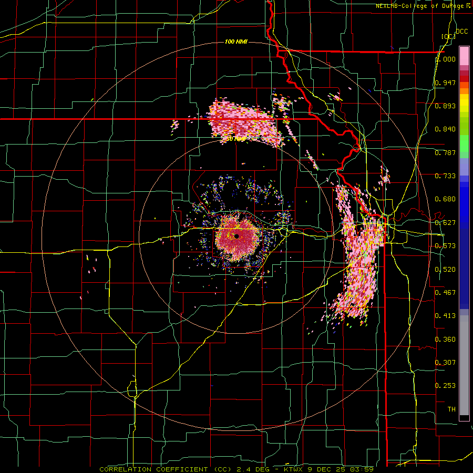Select the 0.733 scale label
Image resolution: width=473 pixels, height=473 pixels.
pyautogui.click(x=445, y=176)
